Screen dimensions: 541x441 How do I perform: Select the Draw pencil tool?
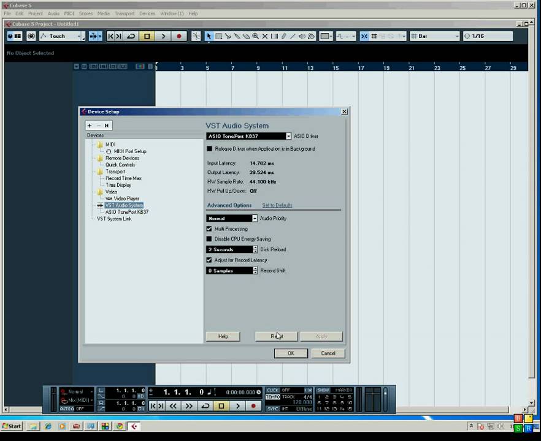pyautogui.click(x=283, y=36)
